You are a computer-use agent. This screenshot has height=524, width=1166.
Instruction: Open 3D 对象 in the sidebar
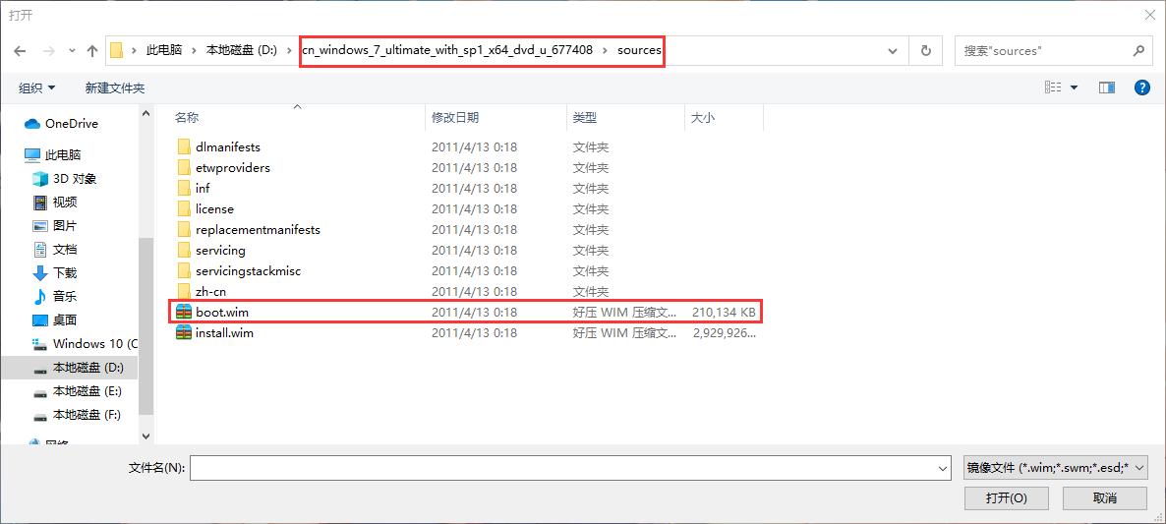pyautogui.click(x=65, y=178)
